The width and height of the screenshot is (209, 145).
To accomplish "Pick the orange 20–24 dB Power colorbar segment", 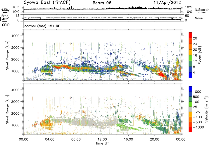I will [190, 47].
